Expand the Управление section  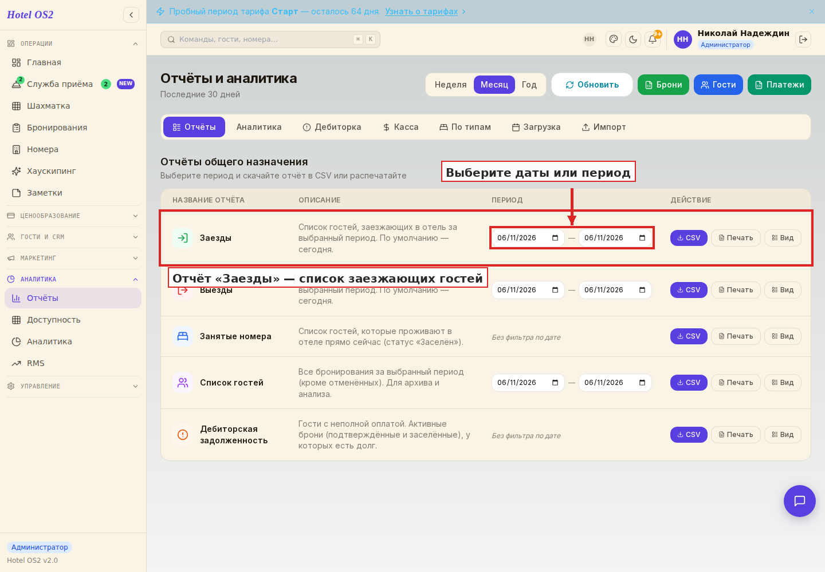pos(73,386)
